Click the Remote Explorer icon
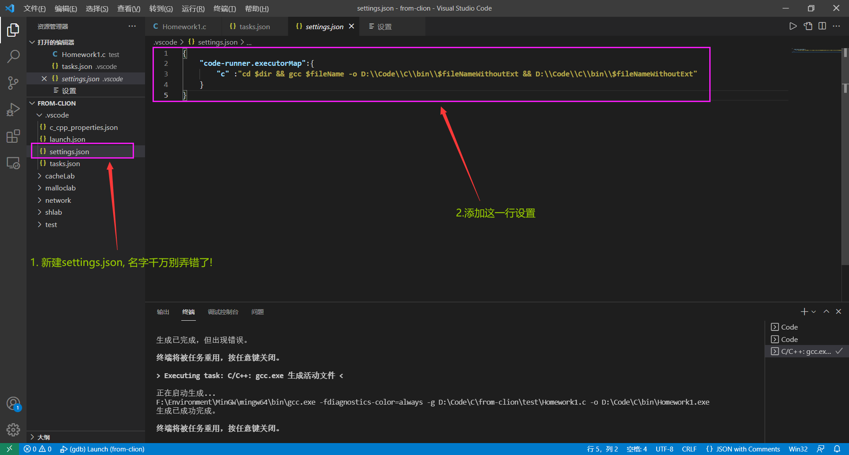Screen dimensions: 849x455 (x=13, y=163)
